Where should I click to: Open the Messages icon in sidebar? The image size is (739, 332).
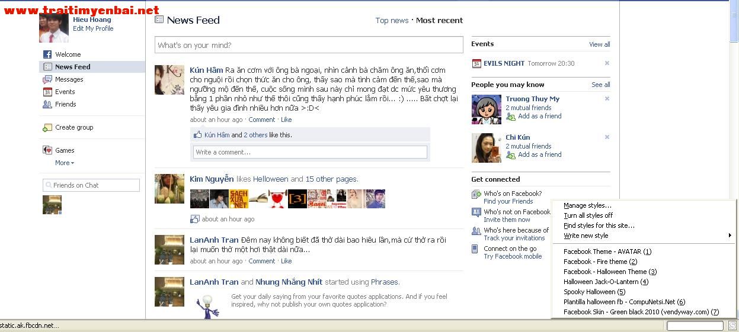click(x=47, y=79)
